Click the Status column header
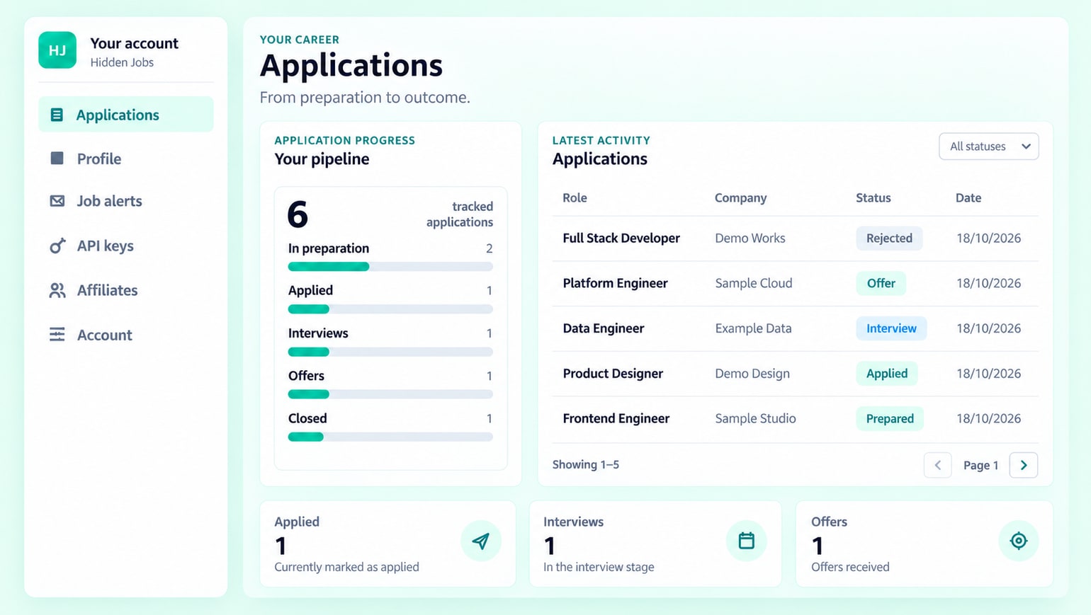Viewport: 1091px width, 615px height. pyautogui.click(x=873, y=198)
